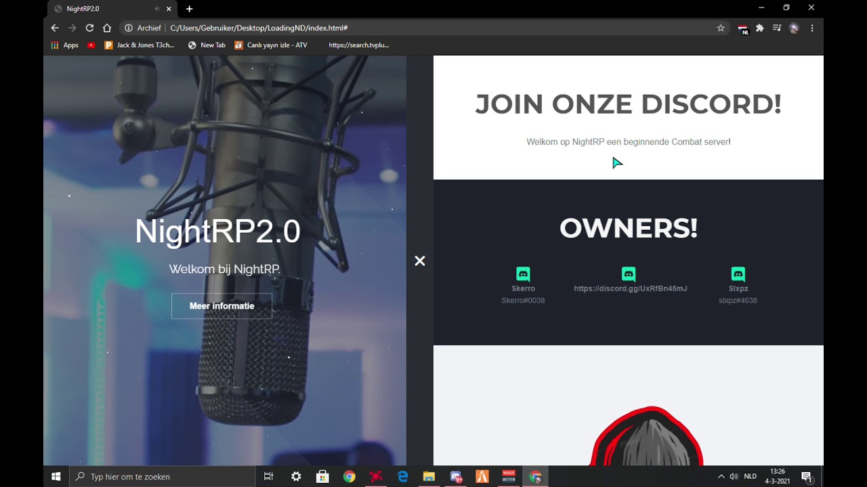Reload the page

tap(89, 28)
